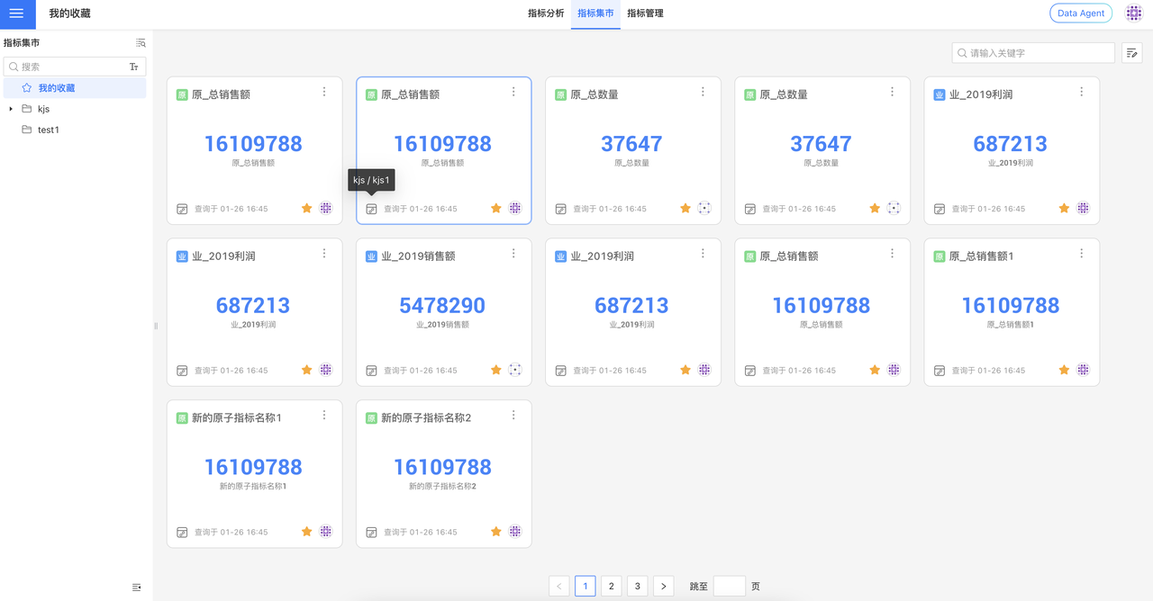Click the user avatar in top-right corner

1133,13
